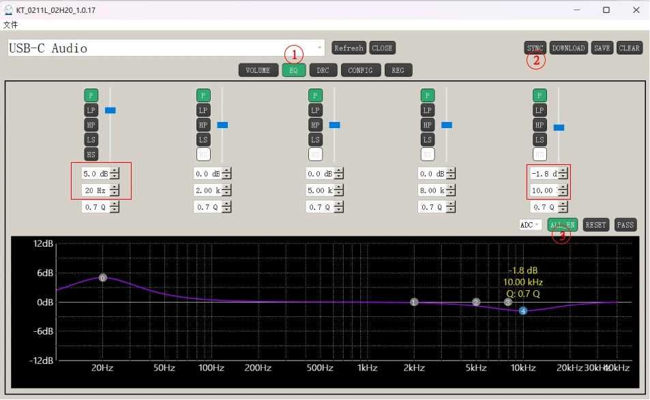The width and height of the screenshot is (650, 400).
Task: Open the 文件 menu
Action: 10,25
